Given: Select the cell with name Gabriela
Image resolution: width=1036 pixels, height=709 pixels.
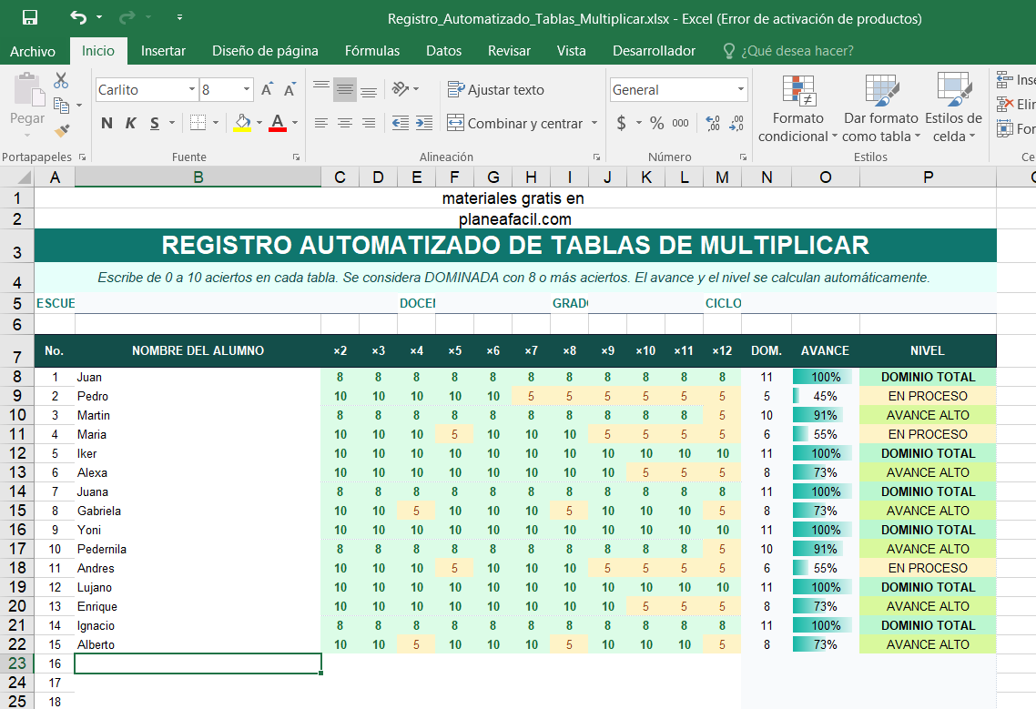Looking at the screenshot, I should point(198,511).
